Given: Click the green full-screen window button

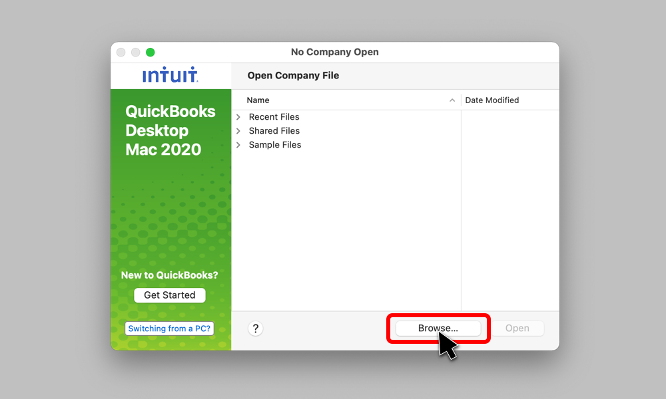Looking at the screenshot, I should [x=151, y=52].
